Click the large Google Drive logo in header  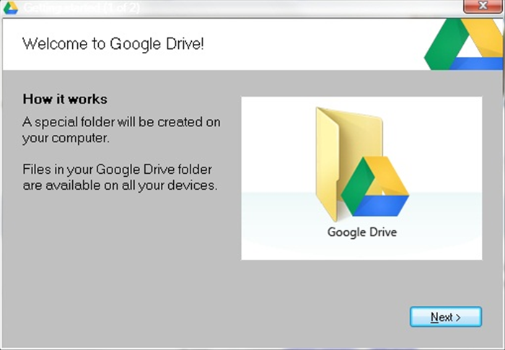point(464,44)
